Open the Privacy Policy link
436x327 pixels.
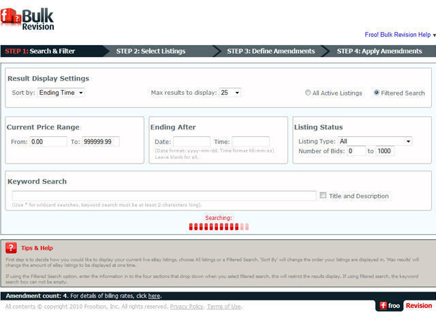click(x=187, y=307)
